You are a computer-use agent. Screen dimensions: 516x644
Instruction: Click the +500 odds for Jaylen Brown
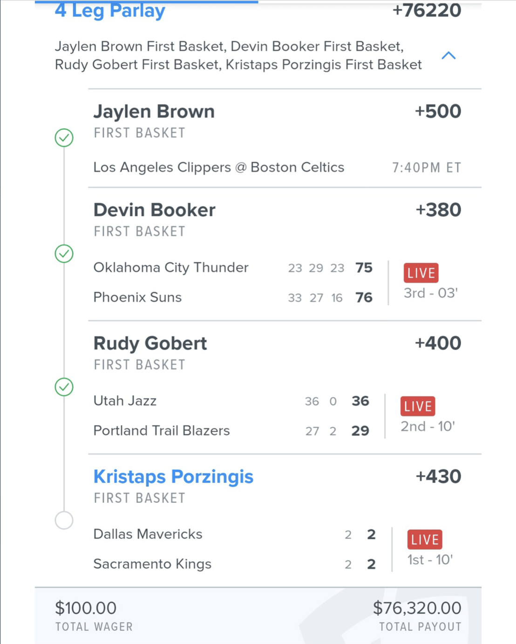(x=438, y=111)
